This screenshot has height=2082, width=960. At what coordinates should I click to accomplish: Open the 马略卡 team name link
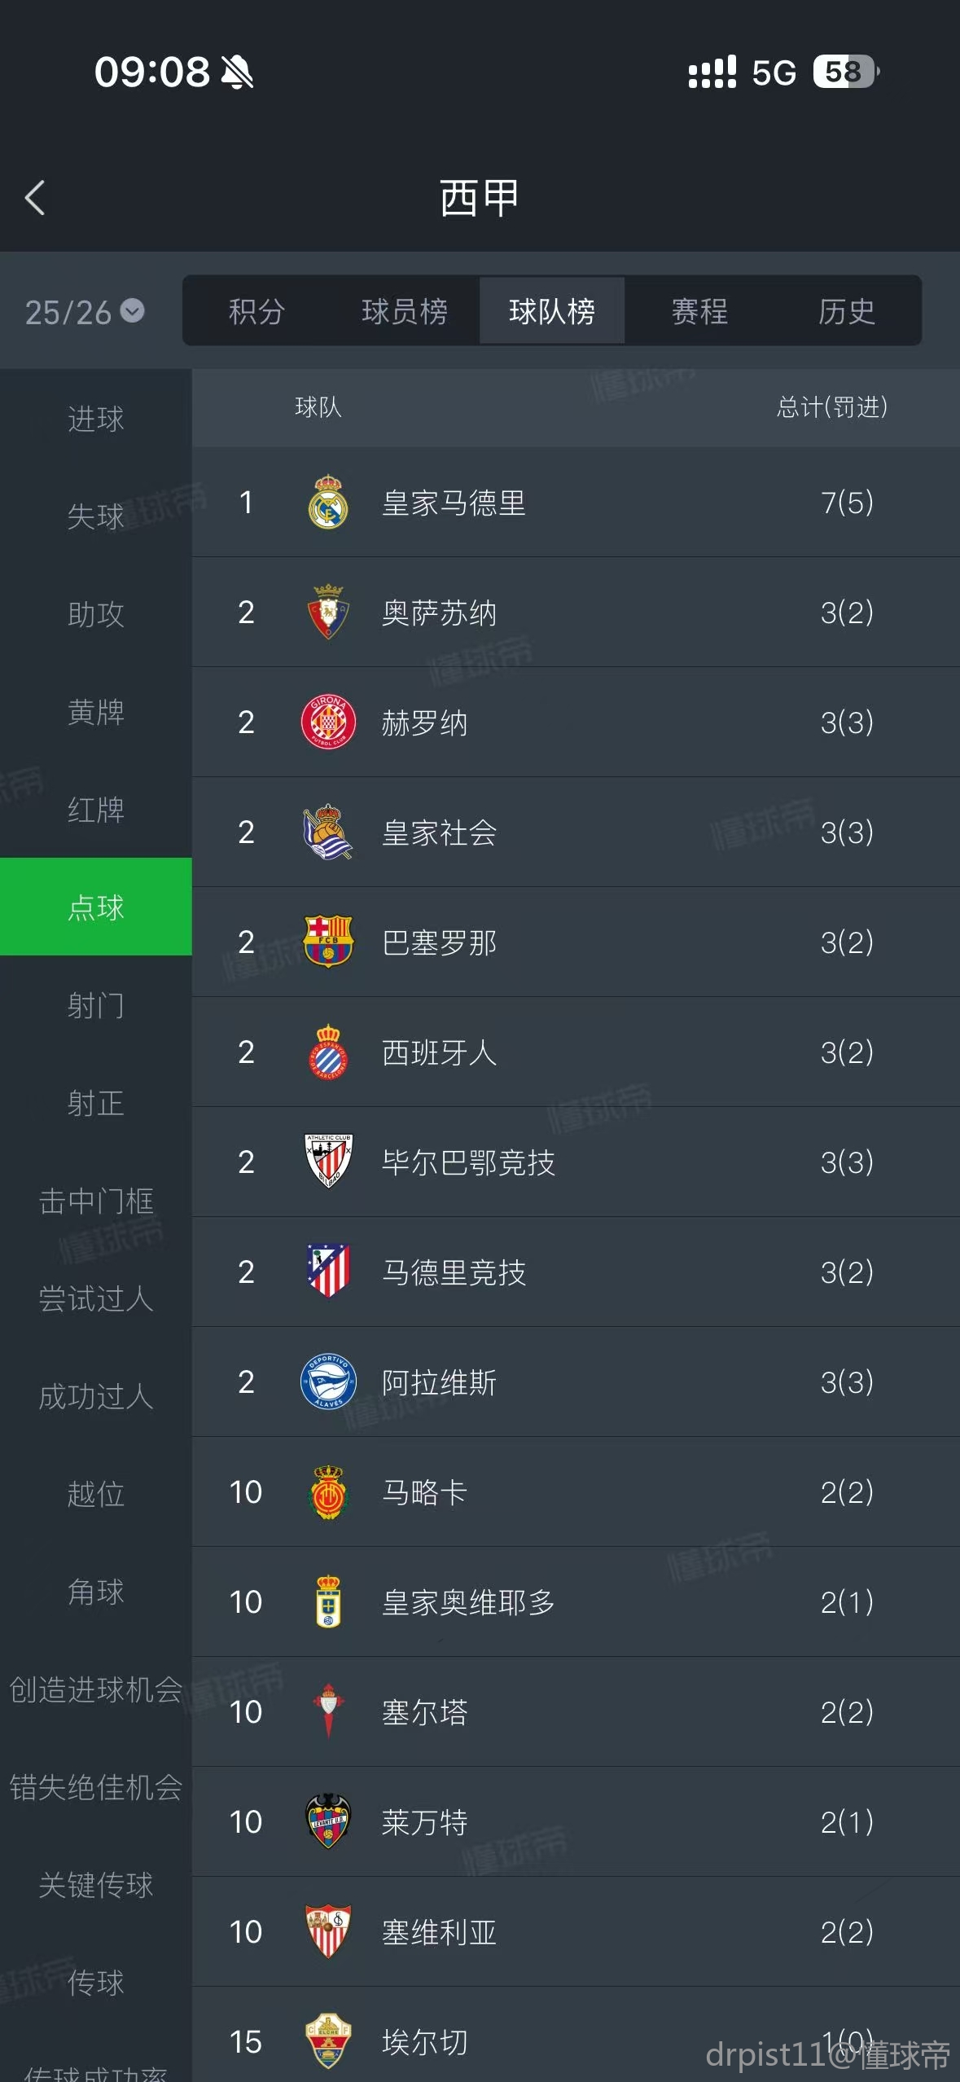[424, 1492]
